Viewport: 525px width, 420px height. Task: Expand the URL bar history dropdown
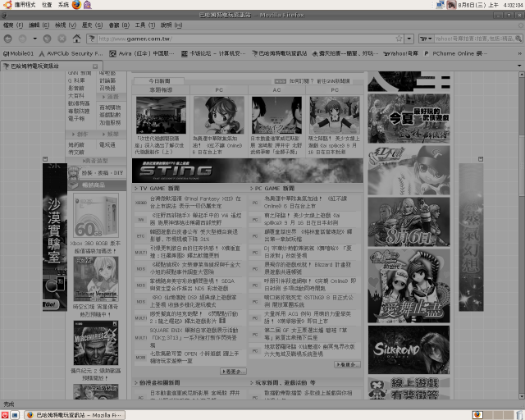[409, 39]
